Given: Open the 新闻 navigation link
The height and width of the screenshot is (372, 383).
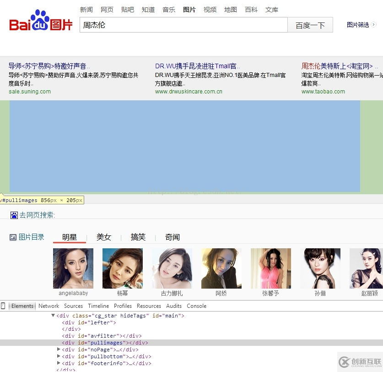Looking at the screenshot, I should (x=86, y=10).
